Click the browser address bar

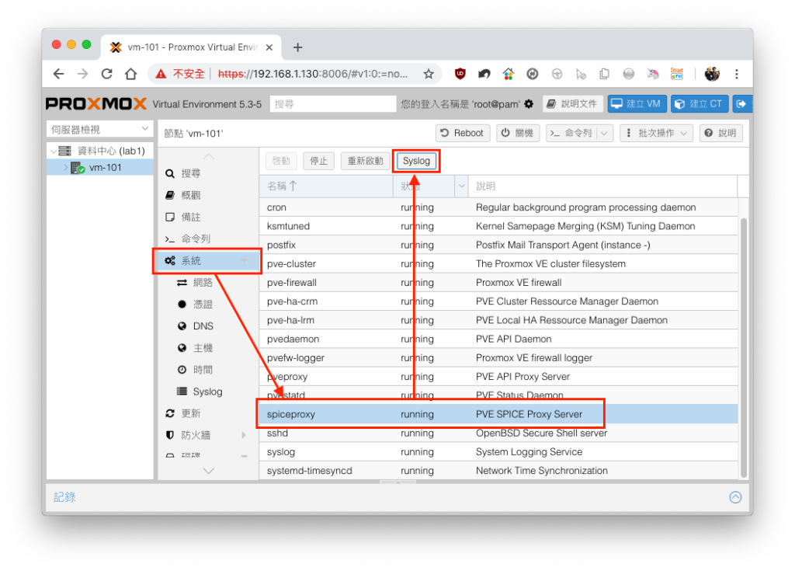coord(312,74)
